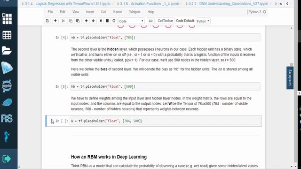Click the notebook scrollbar up arrow
This screenshot has width=301, height=169.
tap(292, 28)
